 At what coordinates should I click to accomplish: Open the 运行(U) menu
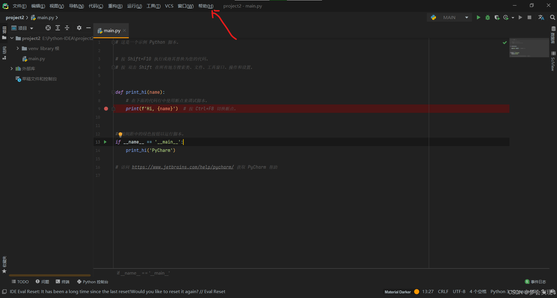tap(135, 6)
